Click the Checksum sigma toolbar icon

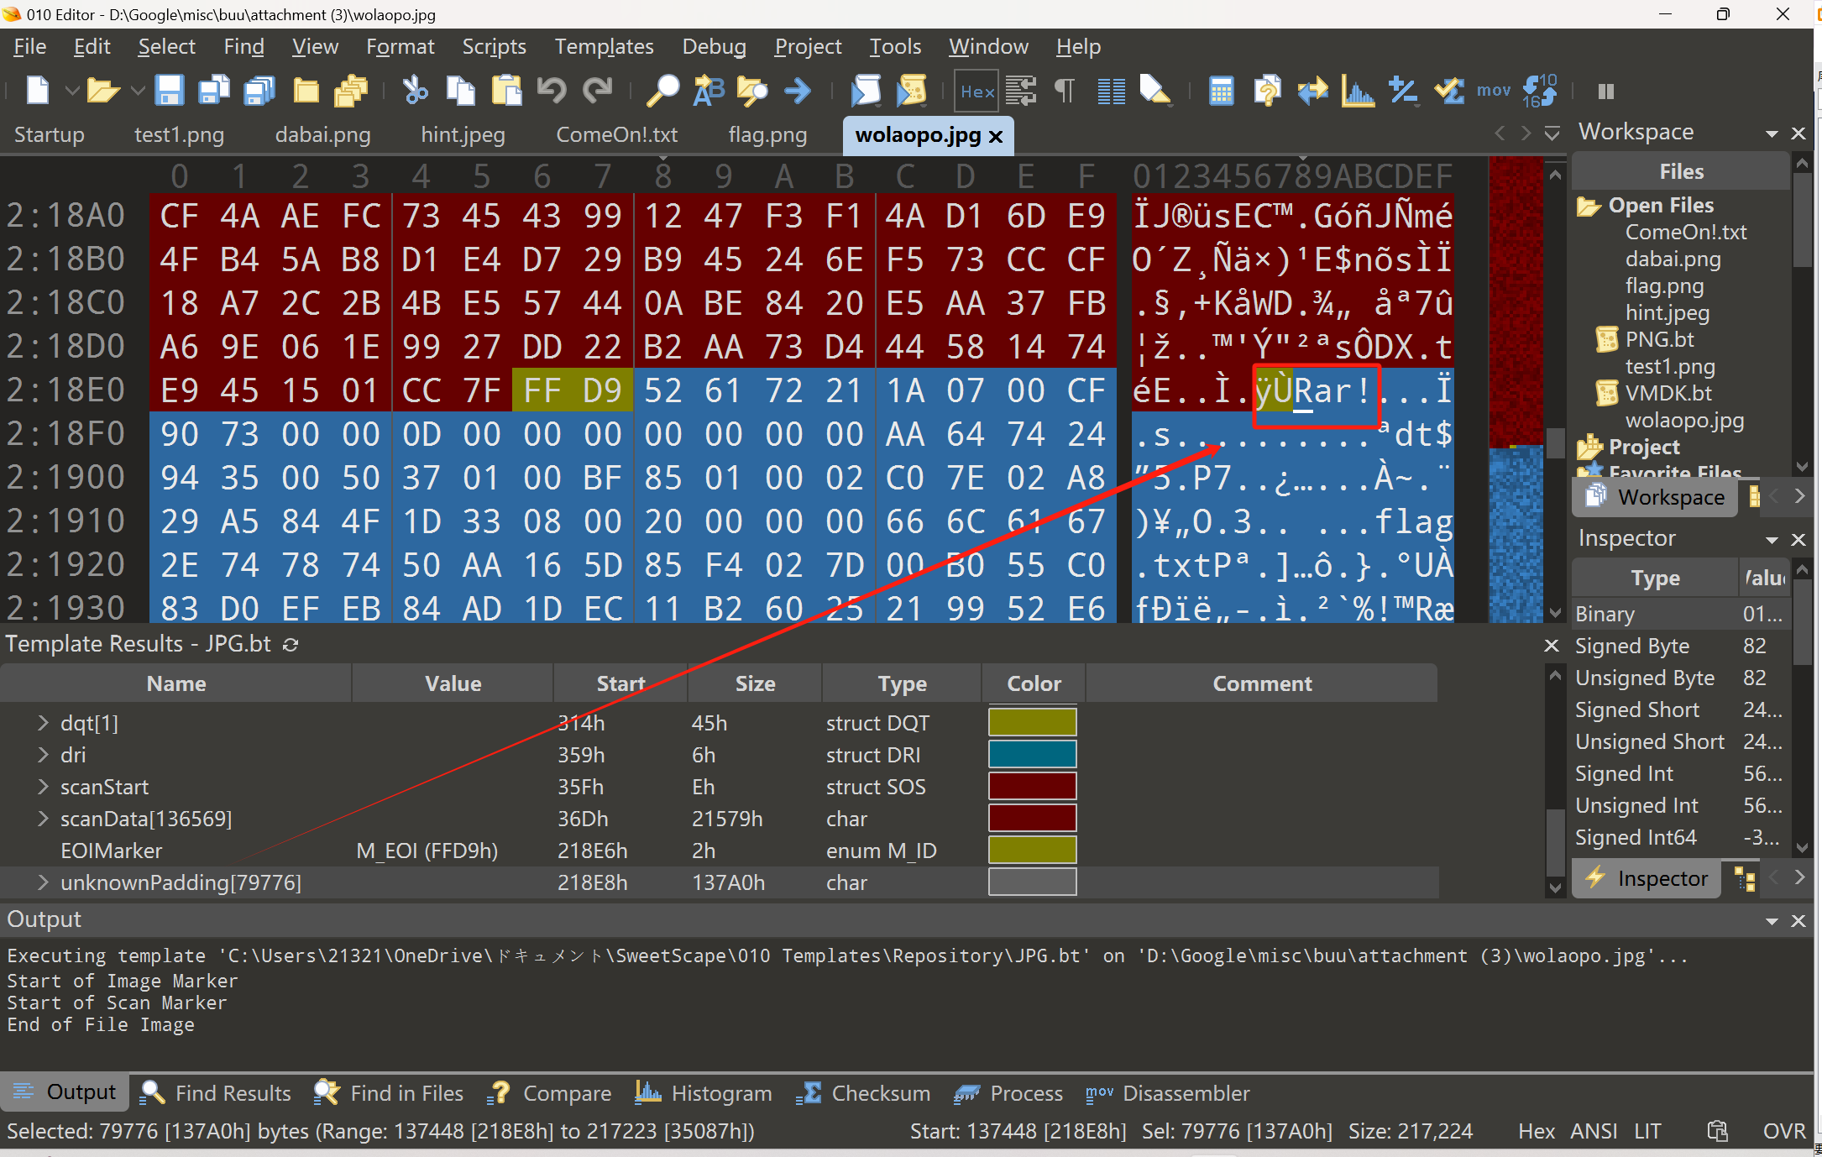[x=1448, y=90]
